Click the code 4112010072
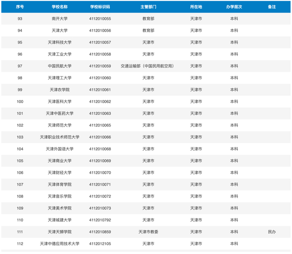This screenshot has width=292, height=254. 100,196
